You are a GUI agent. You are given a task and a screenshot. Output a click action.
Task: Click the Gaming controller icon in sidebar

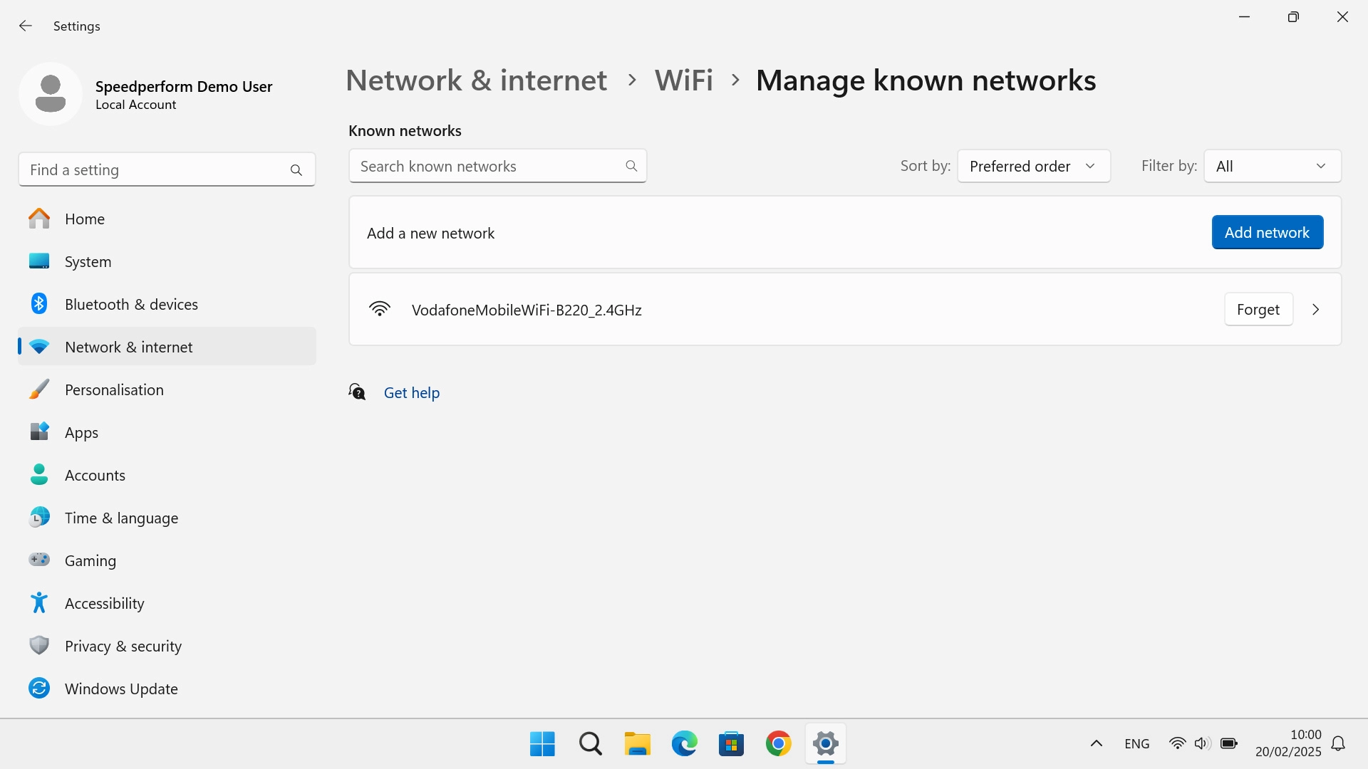pyautogui.click(x=39, y=560)
